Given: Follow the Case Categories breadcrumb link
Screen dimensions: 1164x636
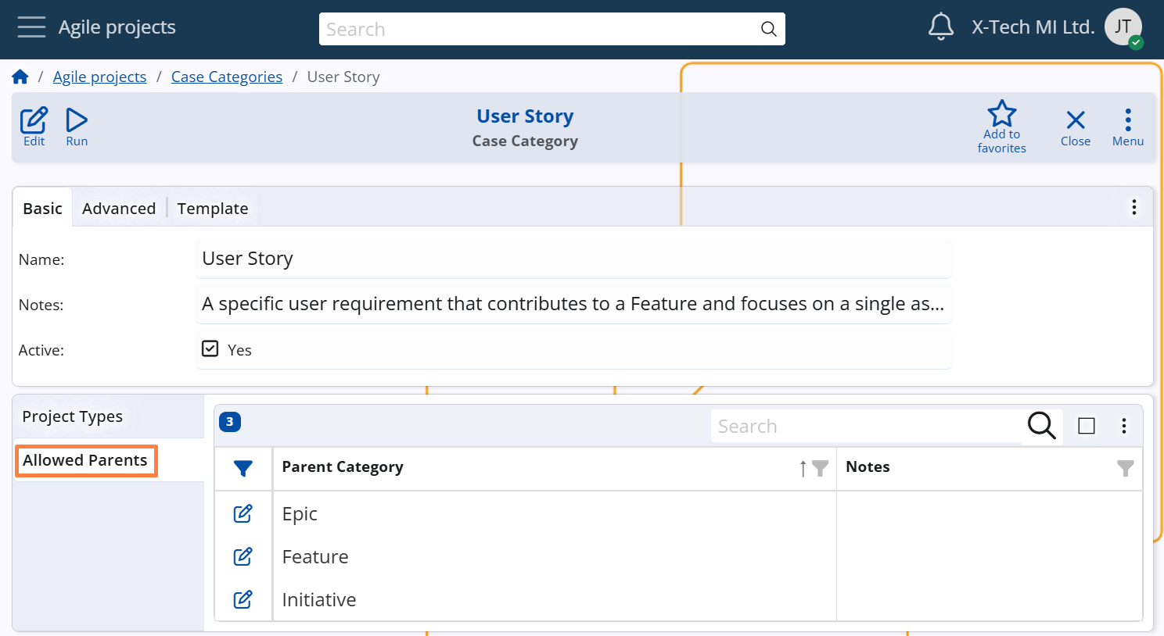Looking at the screenshot, I should pyautogui.click(x=227, y=77).
